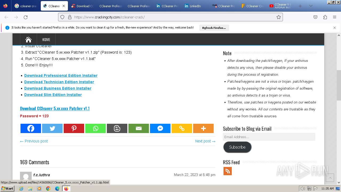Screen dimensions: 341x192
Task: Open the Firefox extensions icon
Action: [x=325, y=17]
